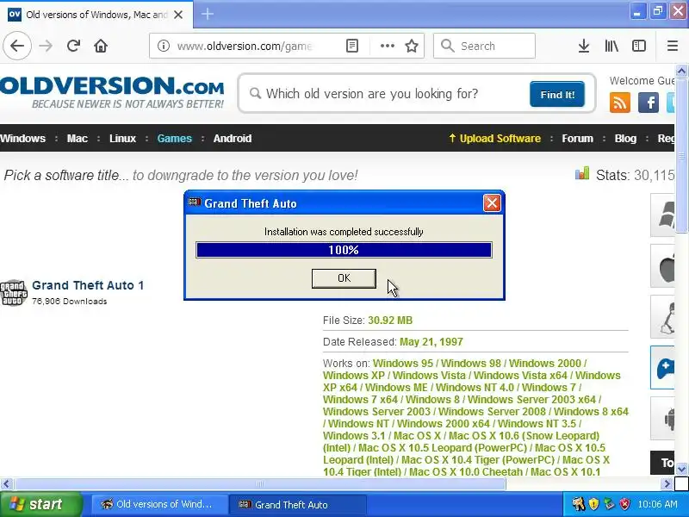689x517 pixels.
Task: Click the 100% installation progress bar
Action: point(344,250)
